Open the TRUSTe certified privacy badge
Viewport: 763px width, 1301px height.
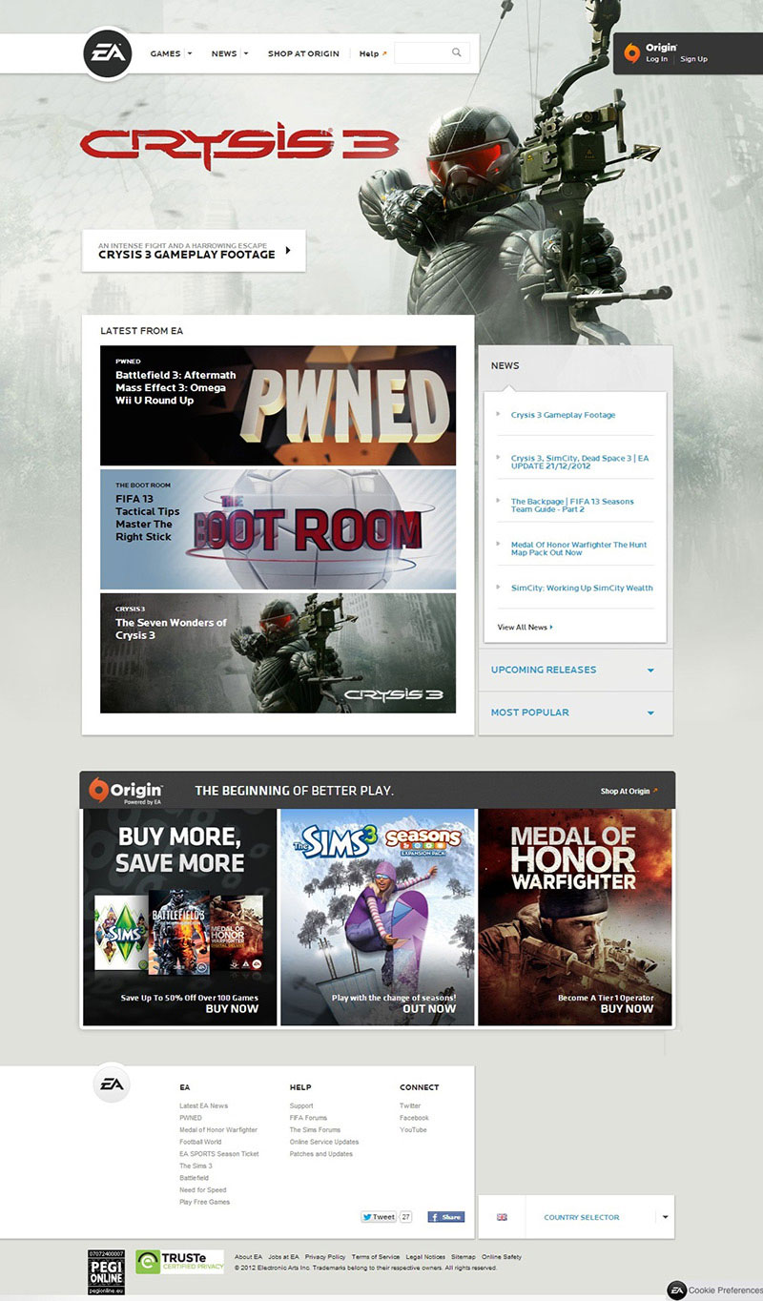coord(179,1262)
